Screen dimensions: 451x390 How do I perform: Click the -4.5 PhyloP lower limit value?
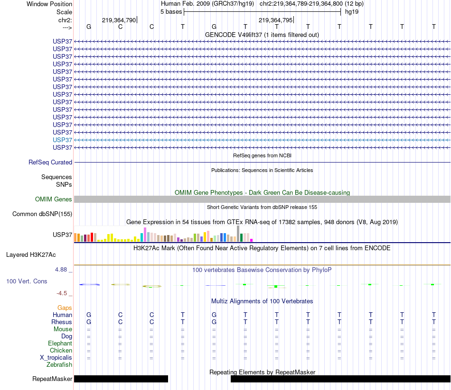[x=62, y=293]
